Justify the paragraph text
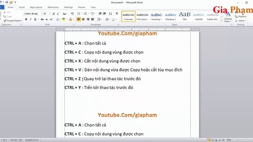253x142 pixels. [93, 19]
